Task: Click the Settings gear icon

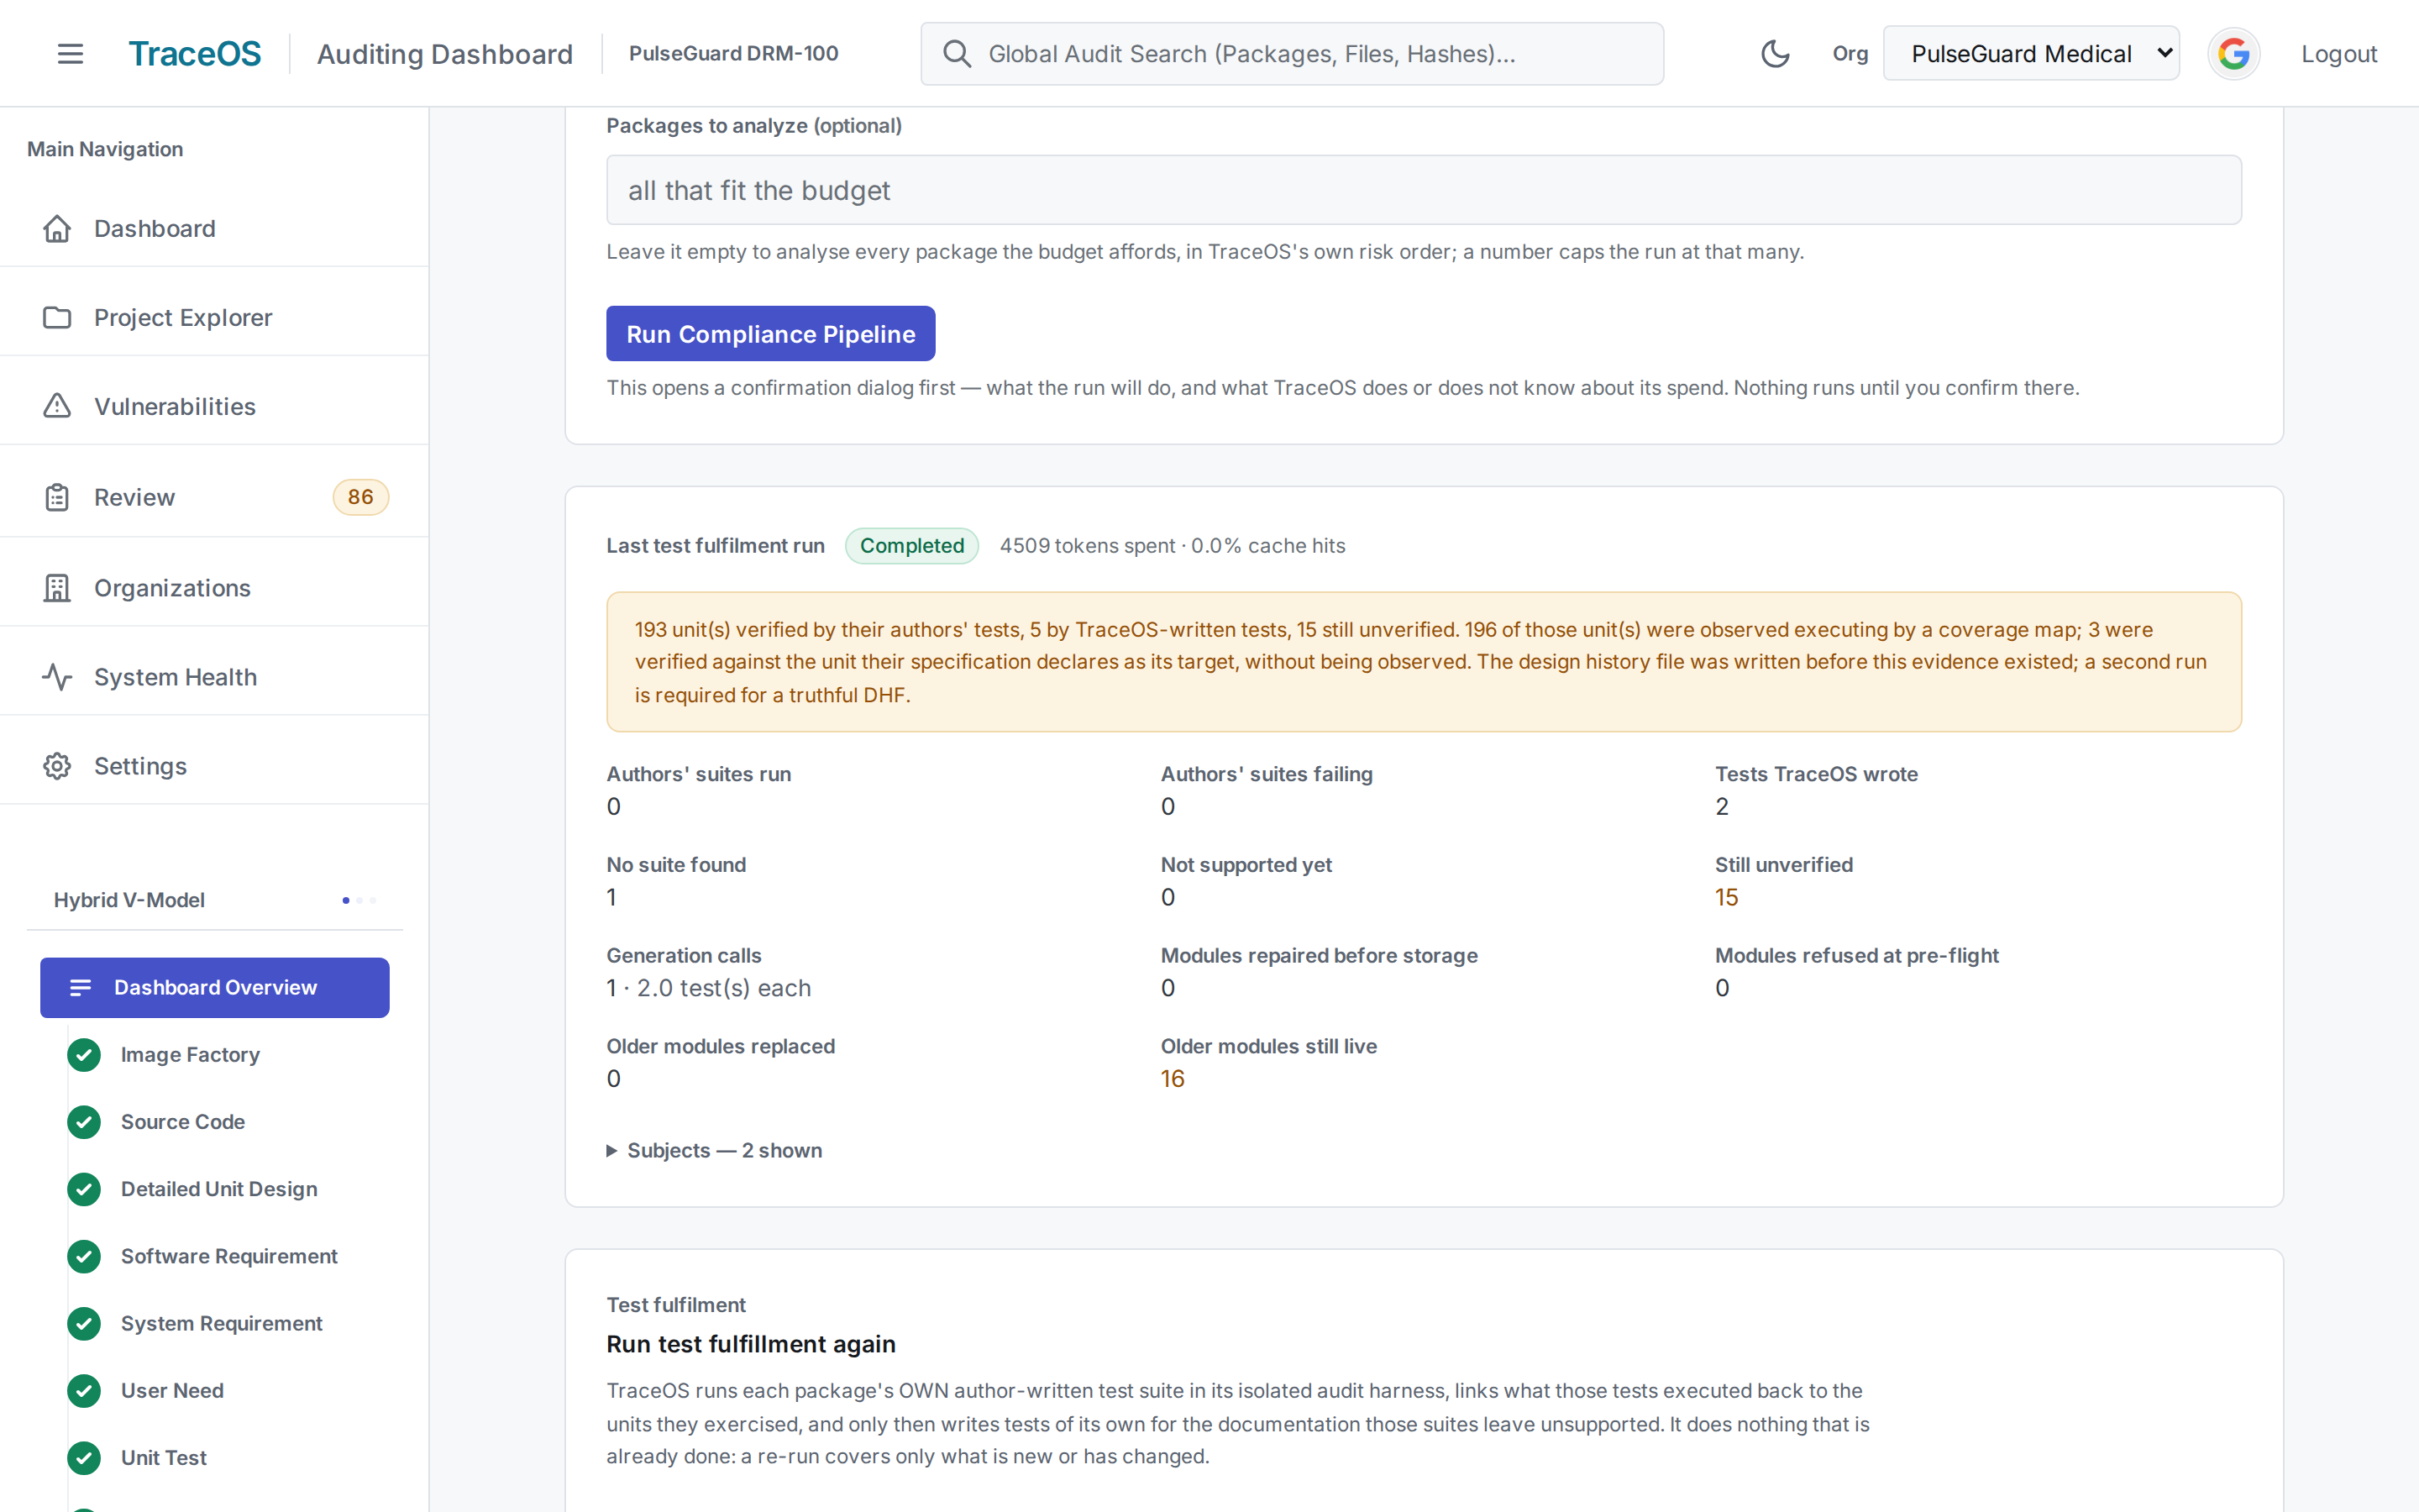Action: [57, 766]
